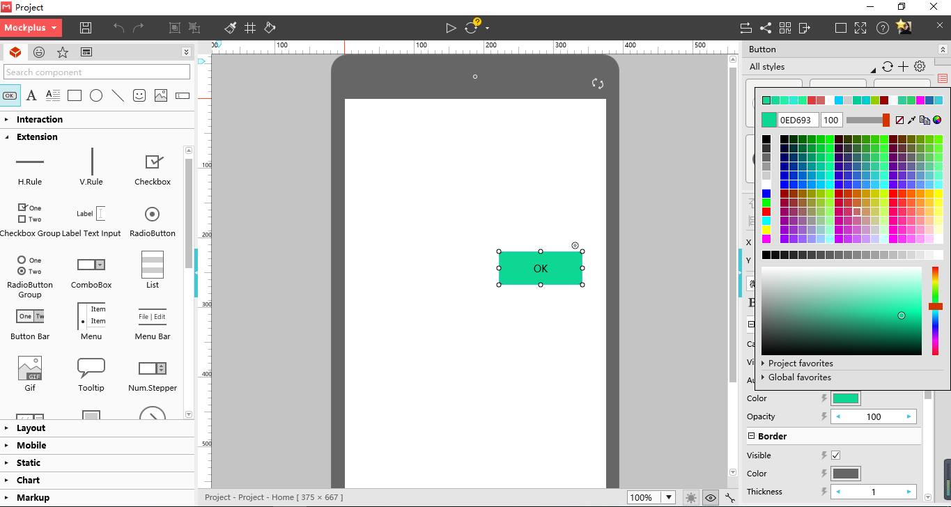Switch to the components cube tab
The height and width of the screenshot is (507, 951).
pyautogui.click(x=15, y=52)
